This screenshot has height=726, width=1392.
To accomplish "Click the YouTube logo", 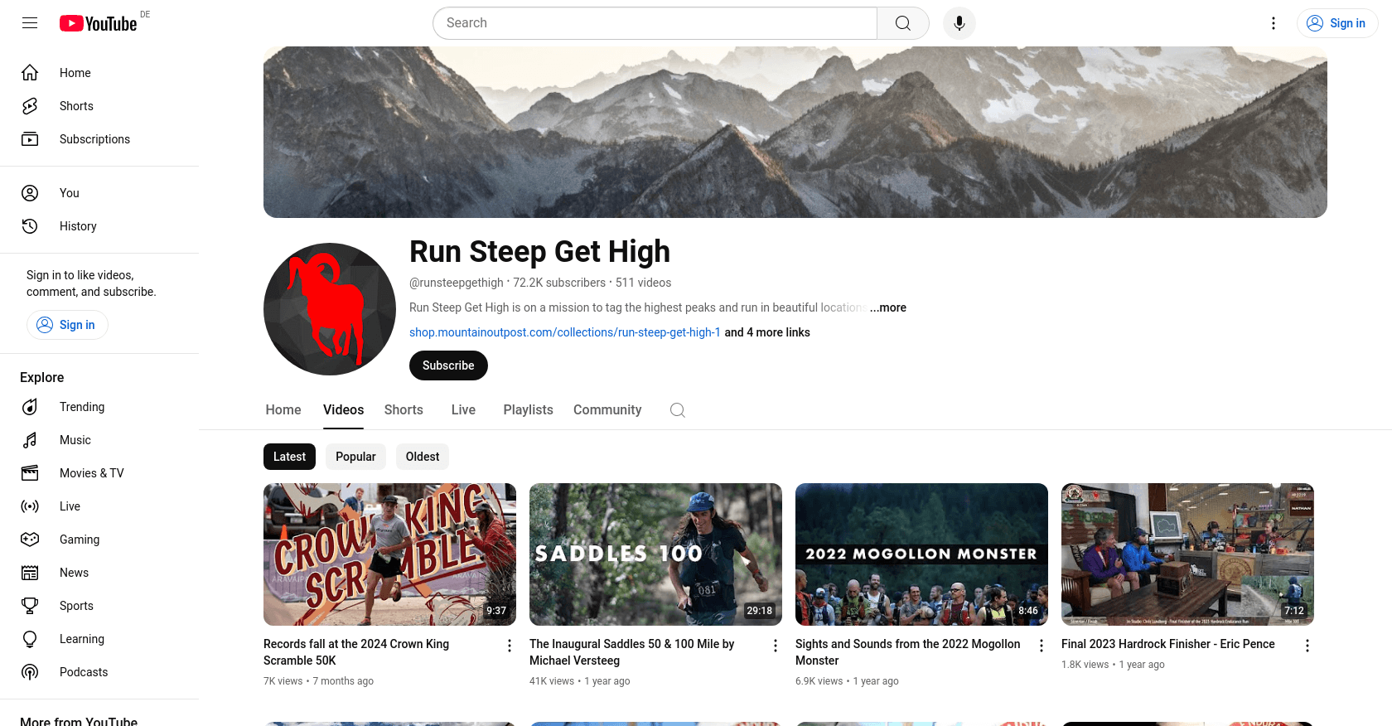I will click(98, 23).
